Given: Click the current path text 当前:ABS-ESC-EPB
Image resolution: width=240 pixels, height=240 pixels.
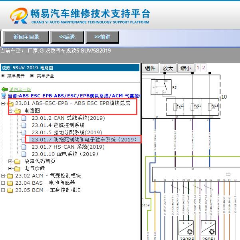Looking at the screenshot, I should (74, 96).
